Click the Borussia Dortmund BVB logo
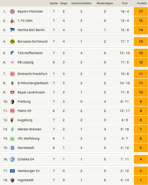This screenshot has width=148, height=185. pyautogui.click(x=12, y=41)
